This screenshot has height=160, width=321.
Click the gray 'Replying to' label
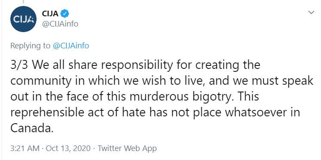click(30, 46)
